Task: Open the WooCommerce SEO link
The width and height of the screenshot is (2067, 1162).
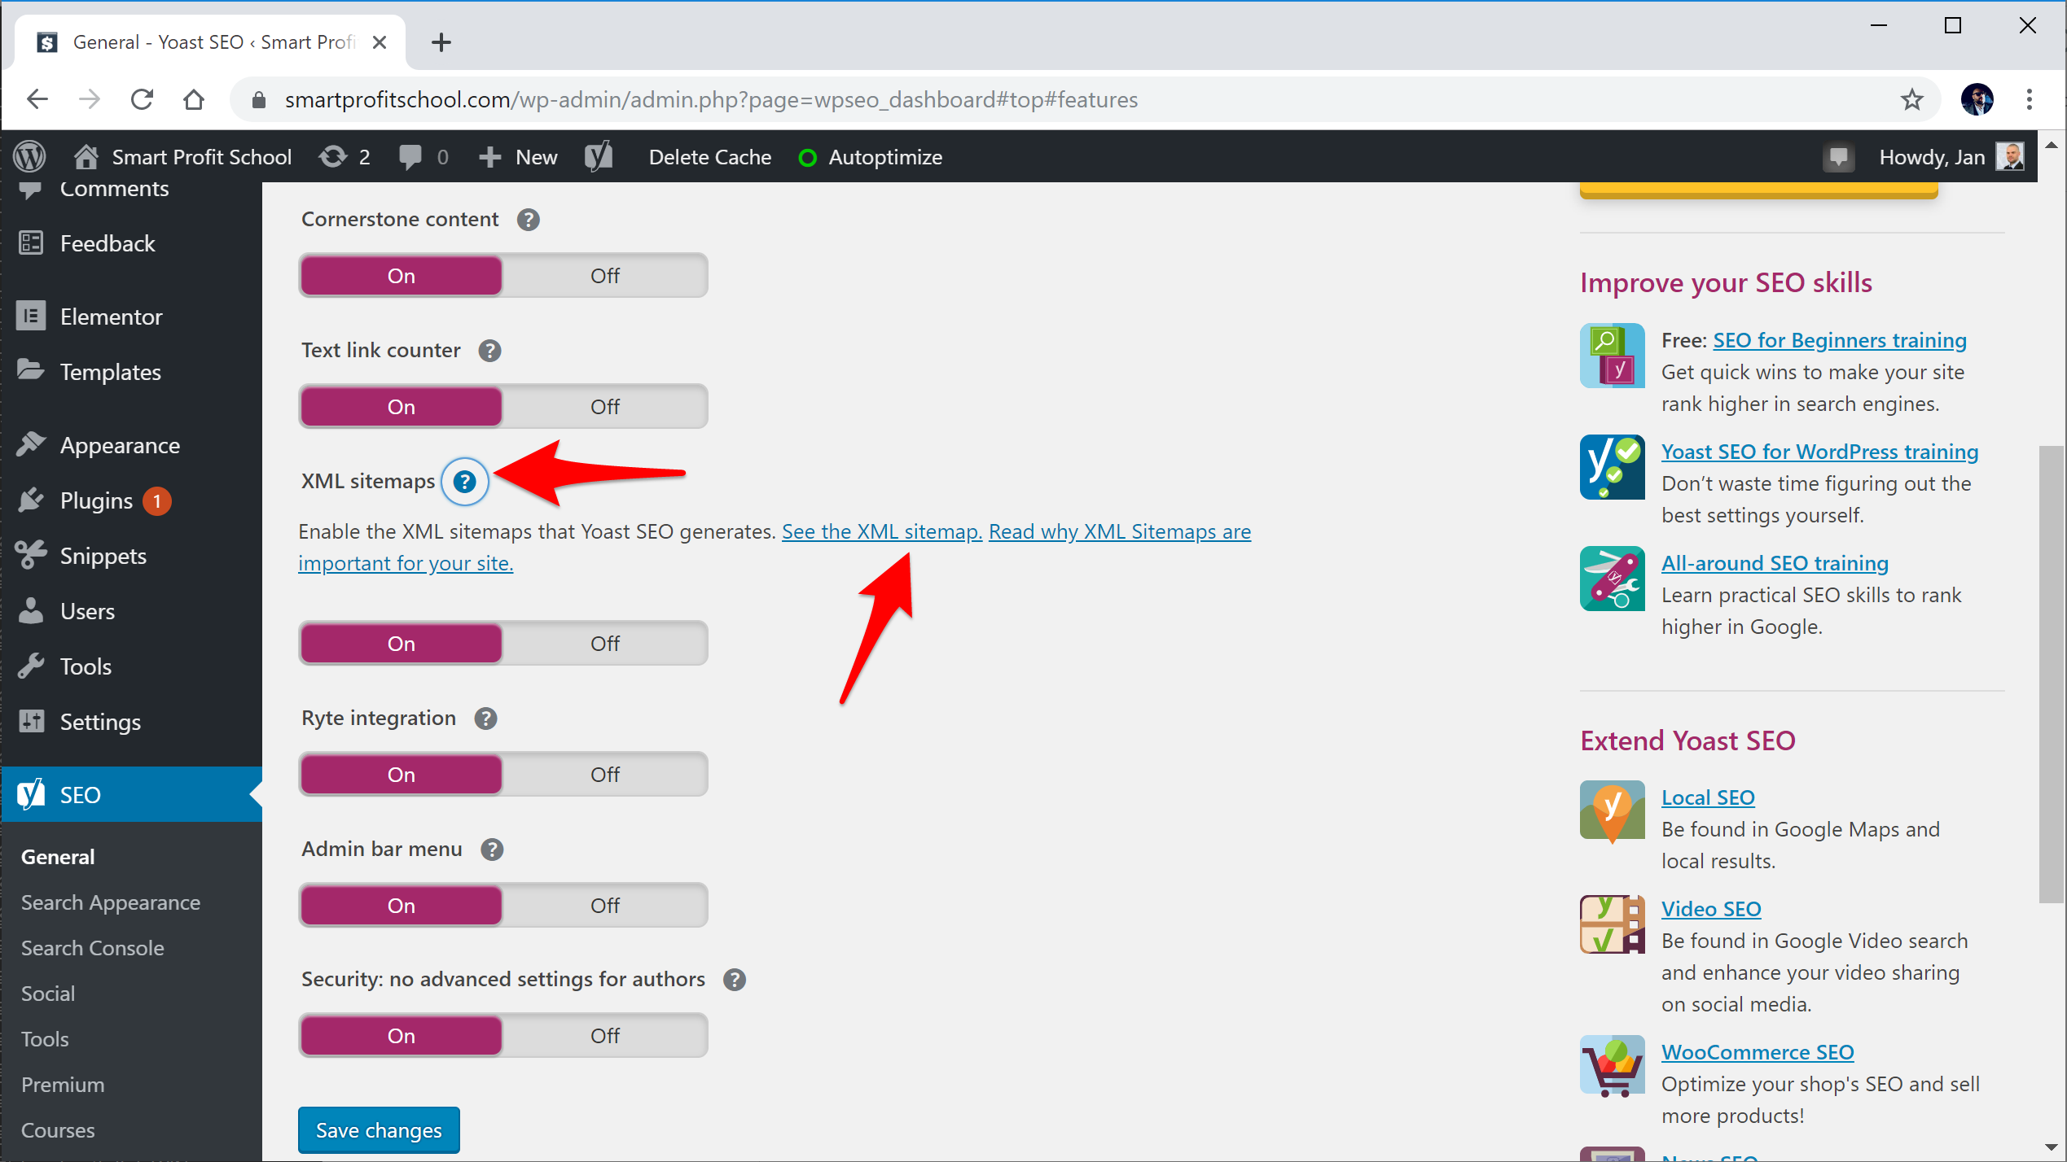Action: click(x=1758, y=1052)
